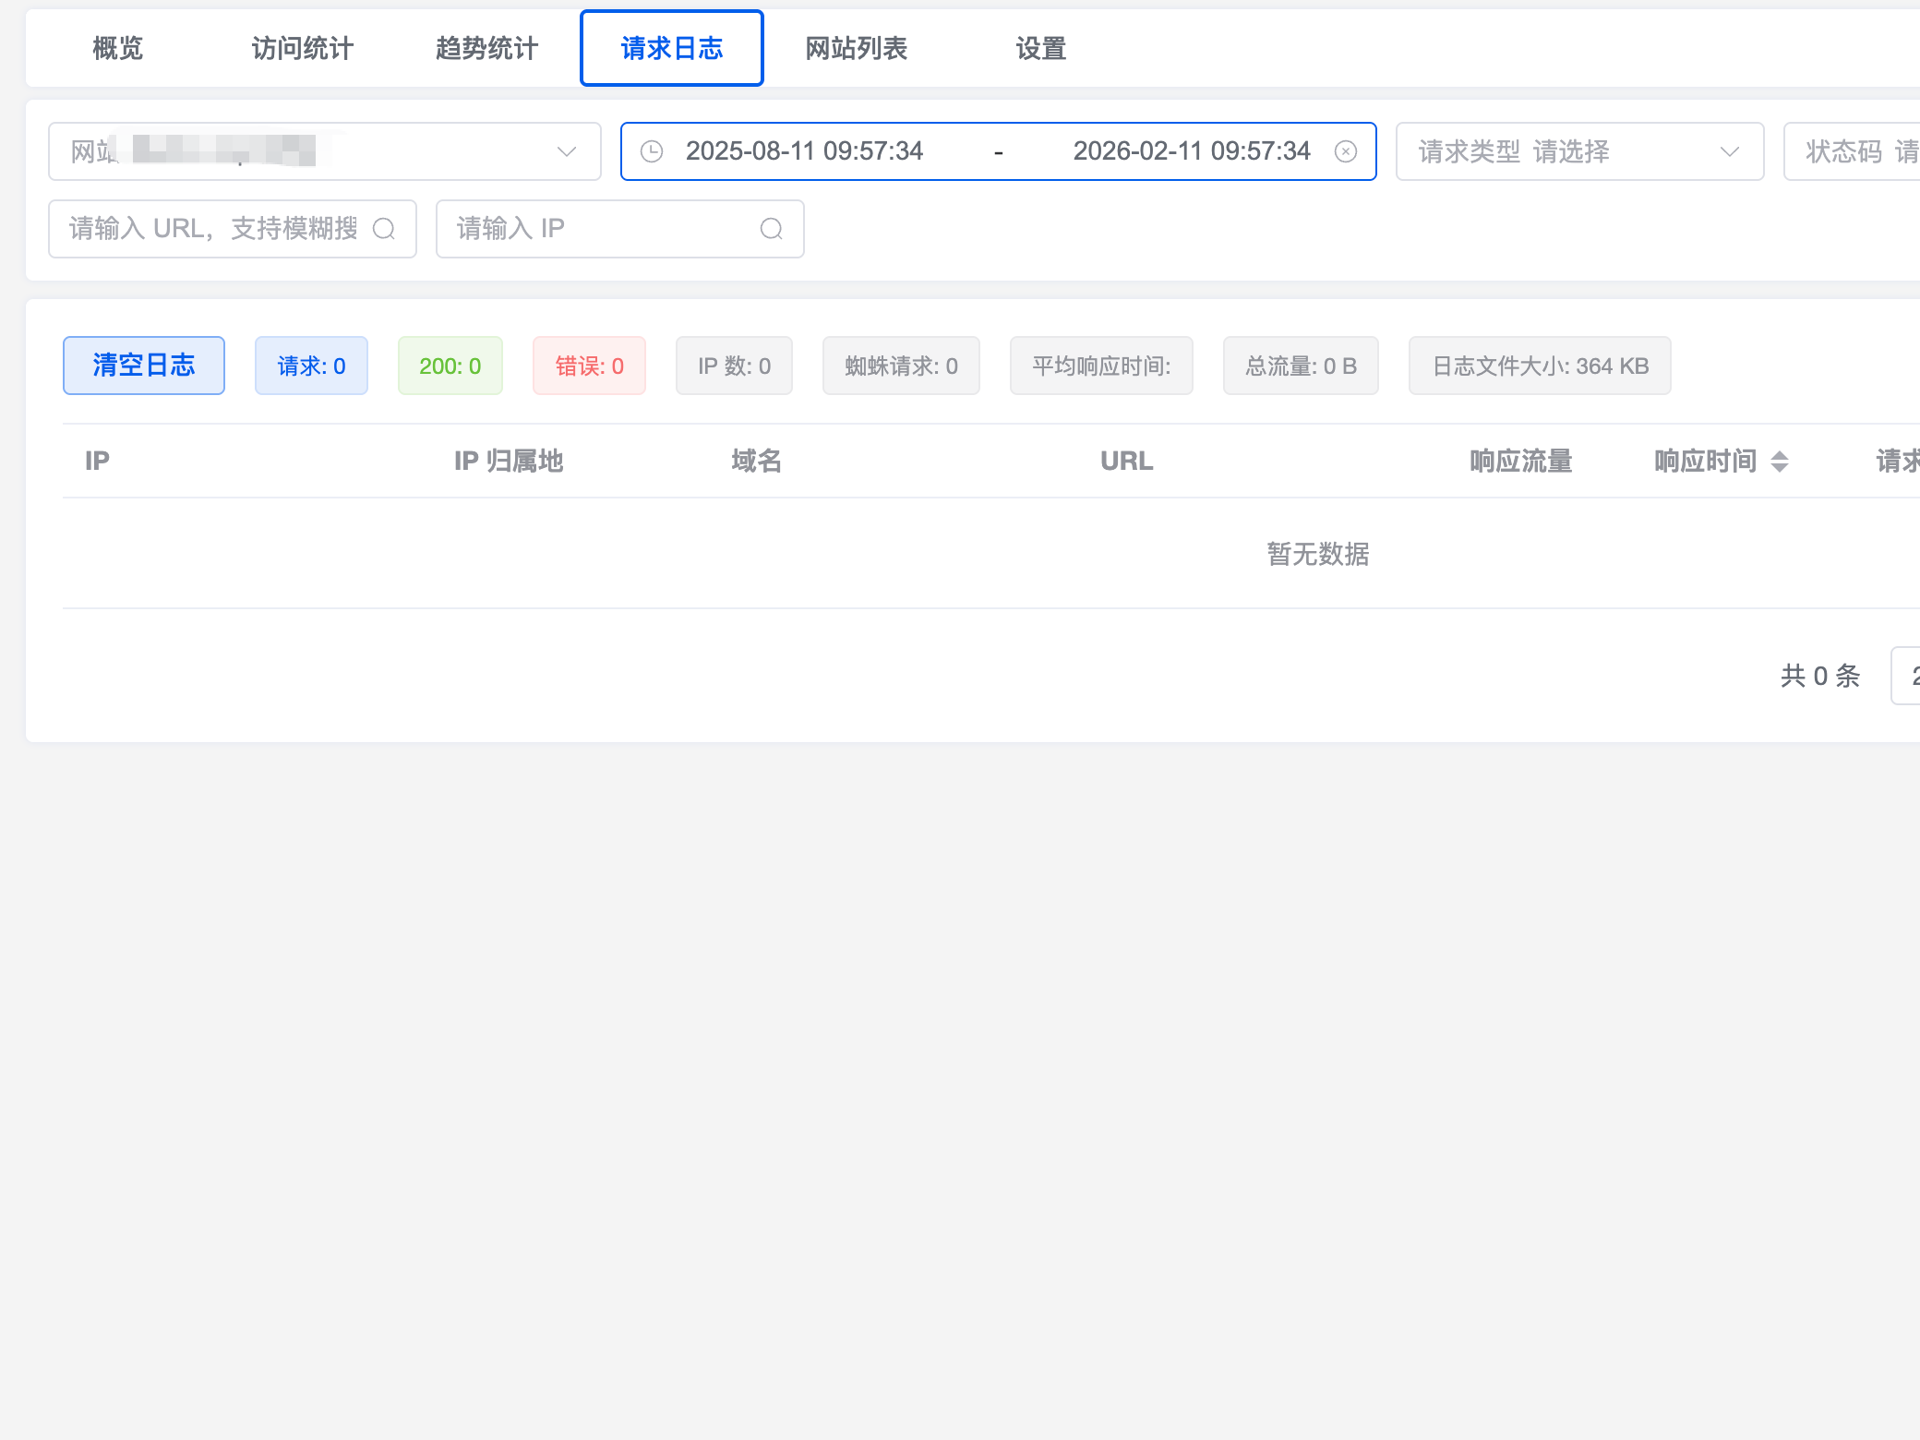Open the 状态码 dropdown
The width and height of the screenshot is (1920, 1440).
click(x=1855, y=151)
